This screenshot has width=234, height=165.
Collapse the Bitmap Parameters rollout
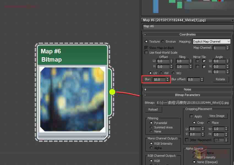coord(187,95)
